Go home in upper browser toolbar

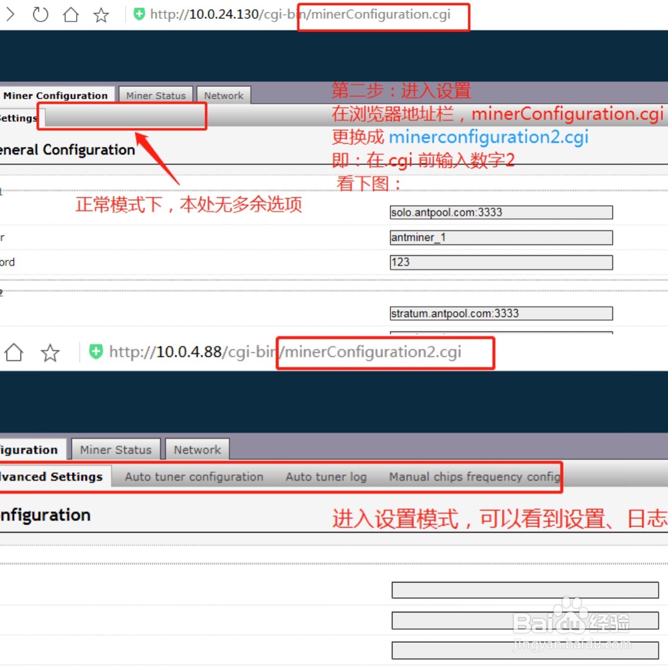point(71,15)
